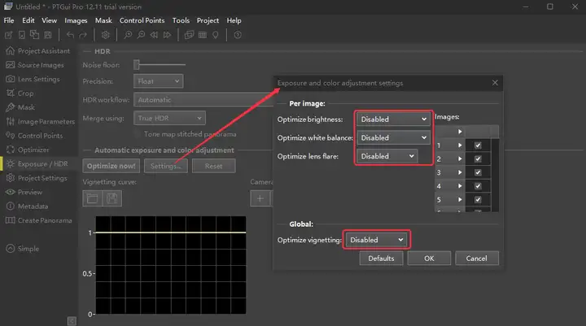Viewport: 586px width, 326px height.
Task: Click the load vignetting curve folder icon
Action: click(92, 198)
